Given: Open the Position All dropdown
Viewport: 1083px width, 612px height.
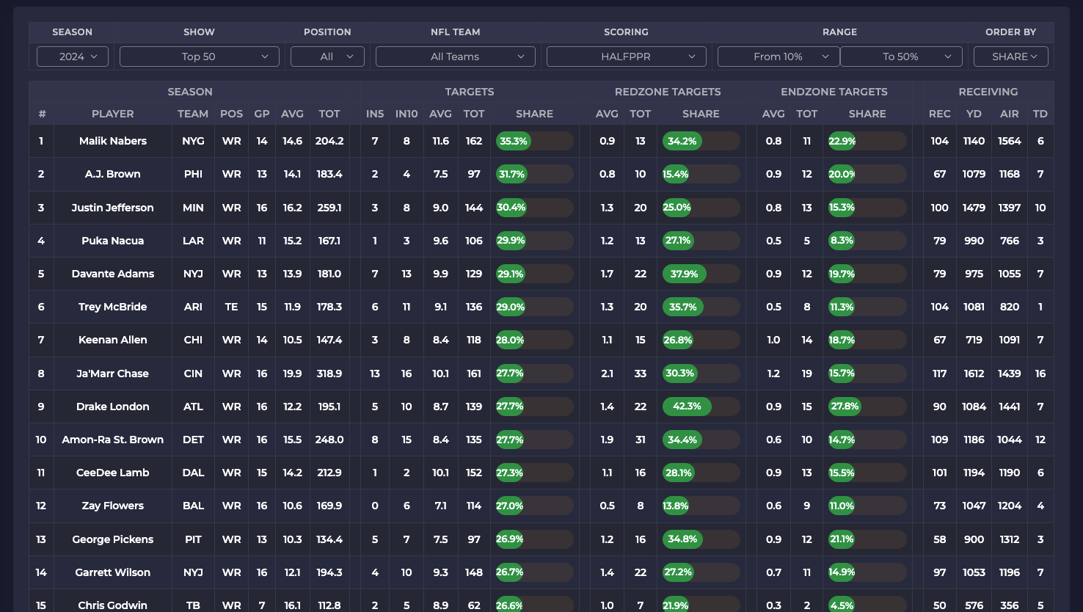Looking at the screenshot, I should click(x=327, y=57).
